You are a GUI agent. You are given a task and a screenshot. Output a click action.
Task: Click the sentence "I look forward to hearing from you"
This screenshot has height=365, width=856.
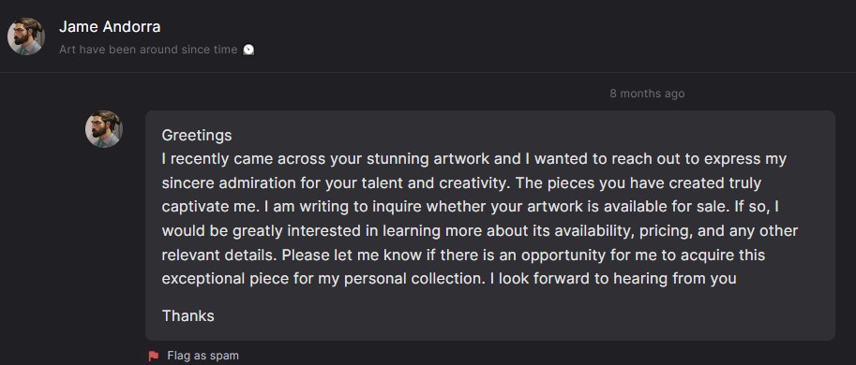click(613, 279)
